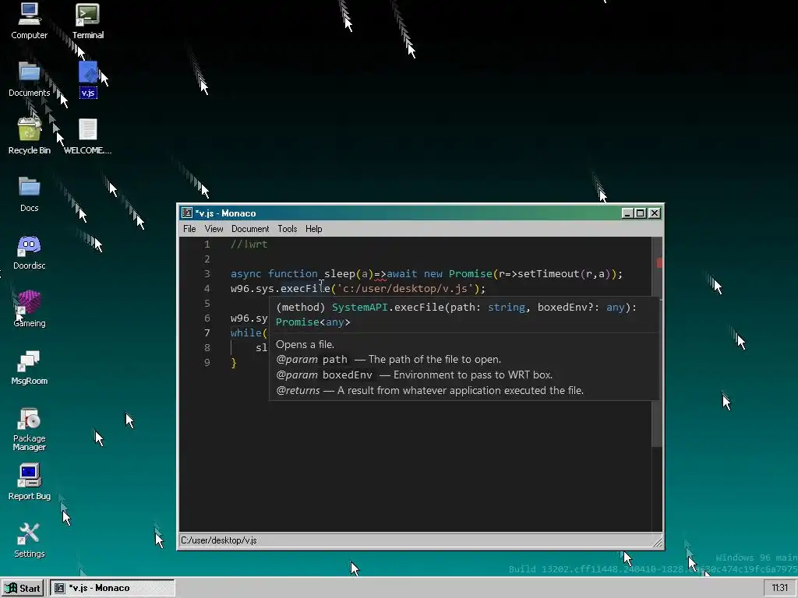The image size is (798, 598).
Task: Maximize the Monaco window
Action: click(x=641, y=213)
